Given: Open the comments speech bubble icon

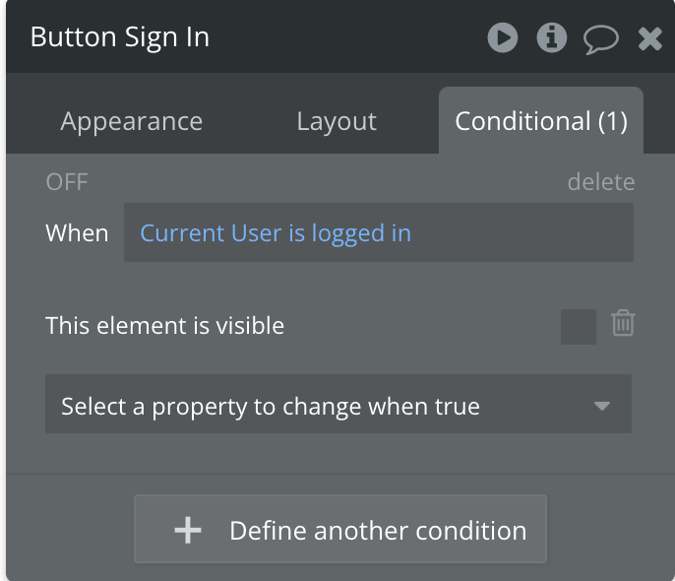Looking at the screenshot, I should (601, 39).
